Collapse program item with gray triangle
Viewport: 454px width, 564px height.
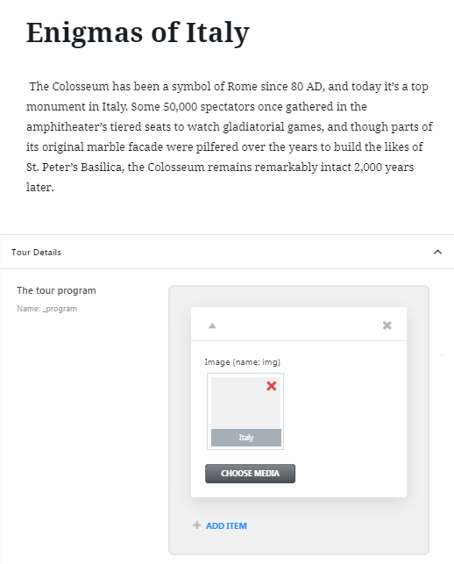pos(212,325)
